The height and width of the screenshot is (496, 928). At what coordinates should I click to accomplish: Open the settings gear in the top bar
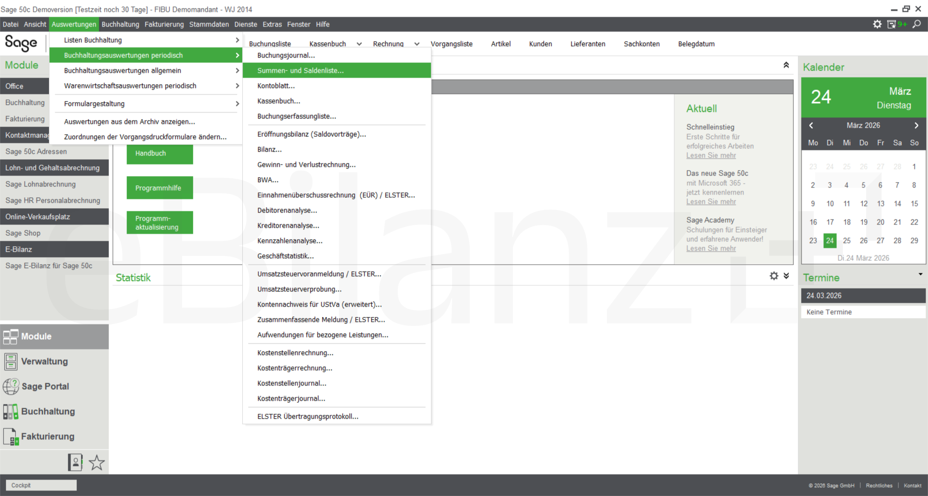(877, 24)
